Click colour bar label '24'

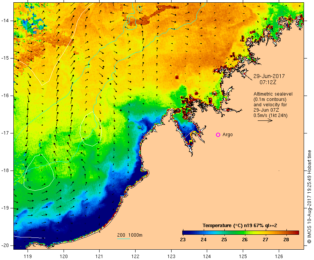(x=203, y=239)
